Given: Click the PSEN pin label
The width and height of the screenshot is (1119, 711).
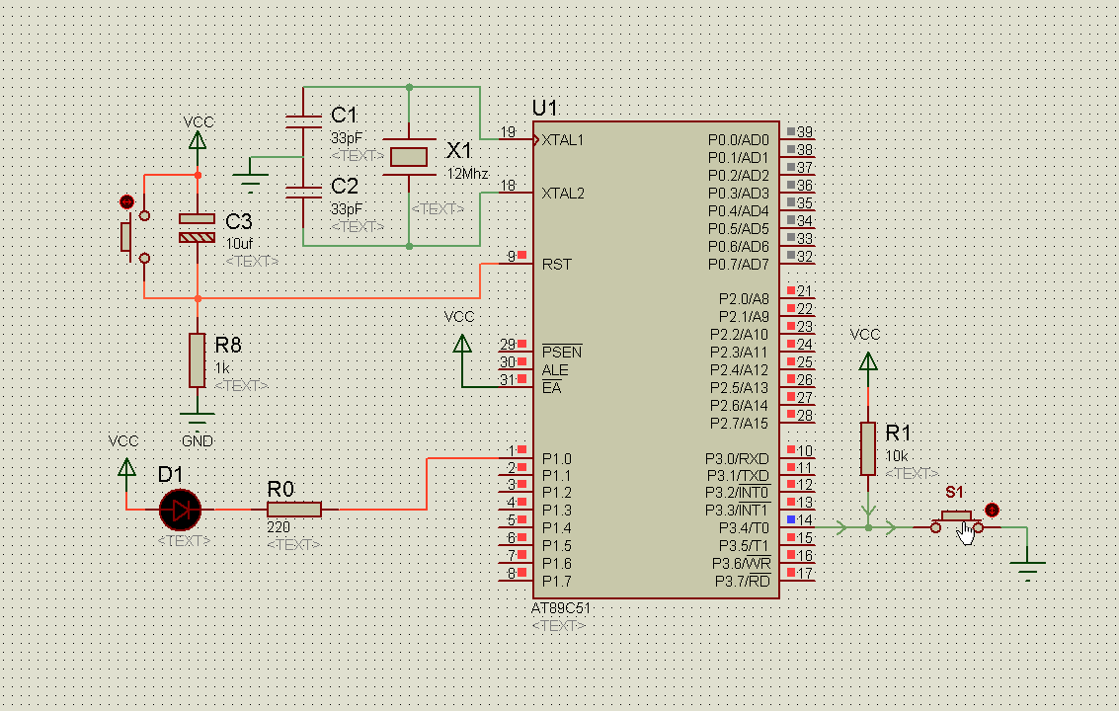Looking at the screenshot, I should coord(562,352).
